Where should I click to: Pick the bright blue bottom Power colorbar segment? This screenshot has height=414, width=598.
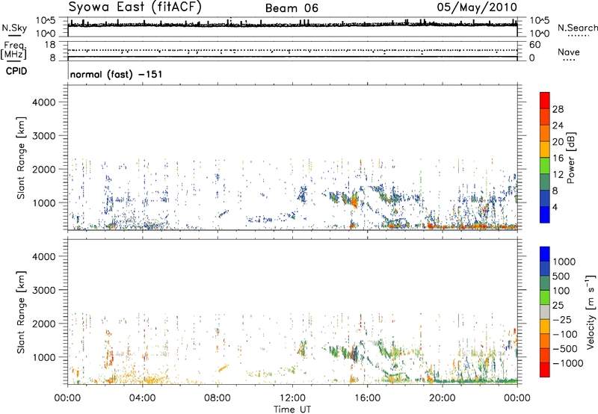pos(545,214)
